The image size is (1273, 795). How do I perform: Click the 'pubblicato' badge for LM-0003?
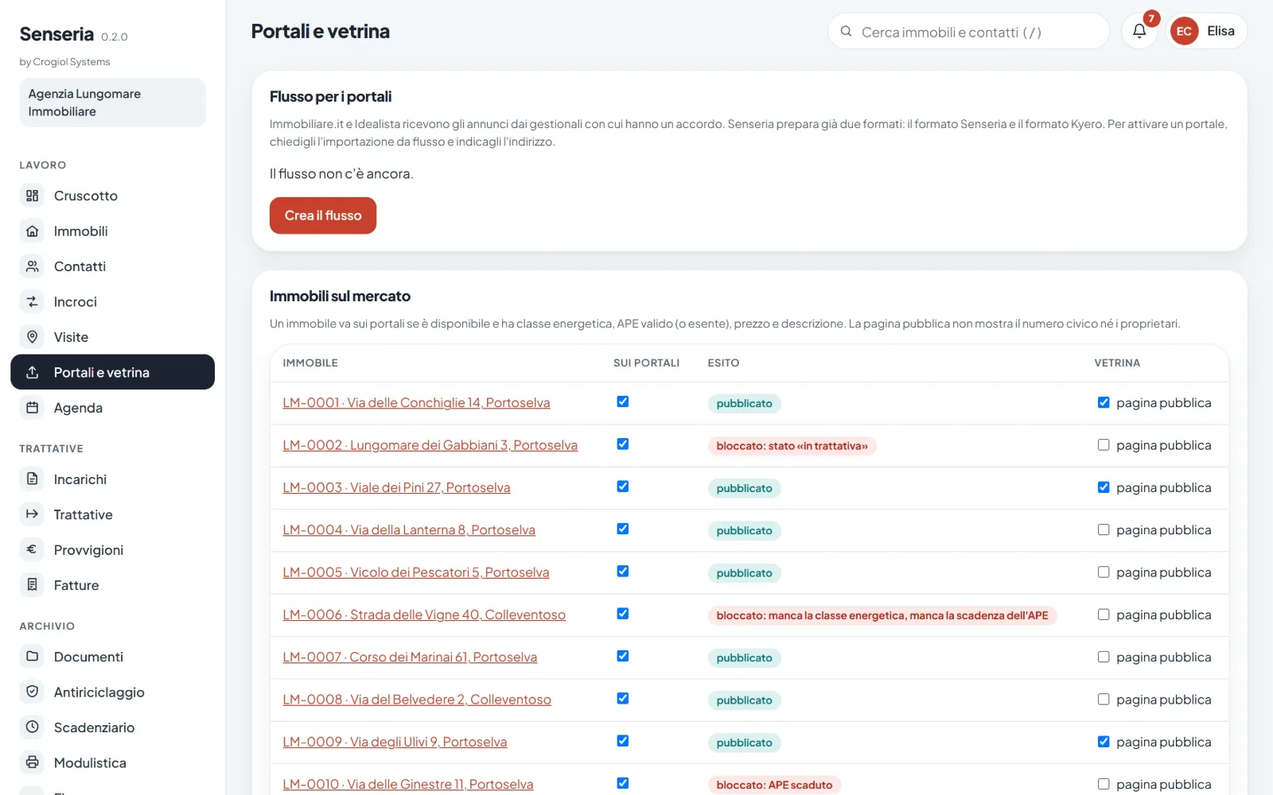tap(744, 488)
